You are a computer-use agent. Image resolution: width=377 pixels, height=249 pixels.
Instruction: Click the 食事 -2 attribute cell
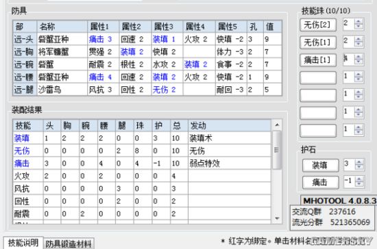[230, 64]
